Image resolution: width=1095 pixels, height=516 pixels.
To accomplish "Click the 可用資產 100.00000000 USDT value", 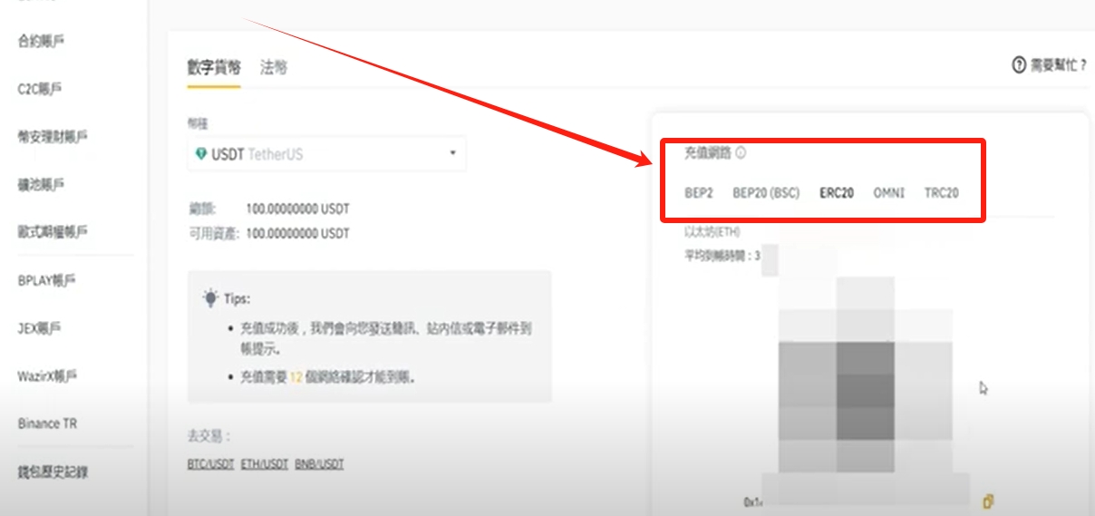I will pos(297,233).
